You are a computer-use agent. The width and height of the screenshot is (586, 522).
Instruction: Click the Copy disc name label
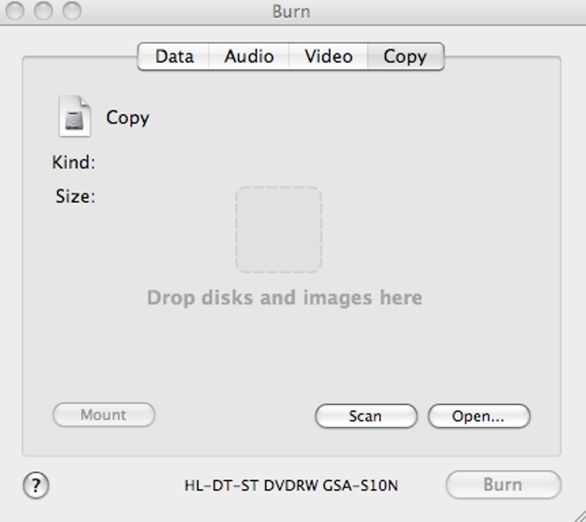(128, 118)
